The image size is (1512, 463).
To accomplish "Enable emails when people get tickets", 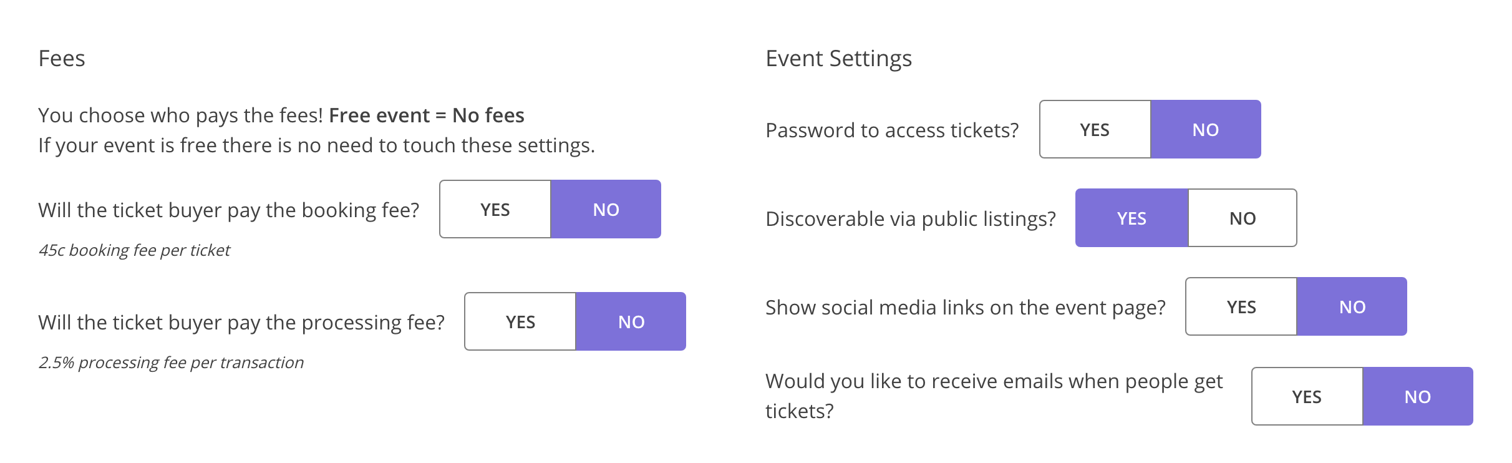I will [1306, 396].
